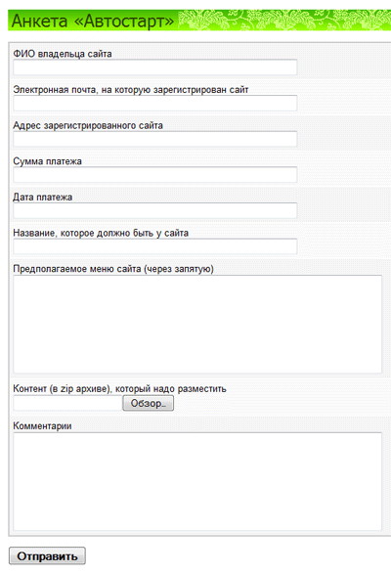Image resolution: width=391 pixels, height=574 pixels.
Task: Focus the Электронная почта input box
Action: click(155, 104)
